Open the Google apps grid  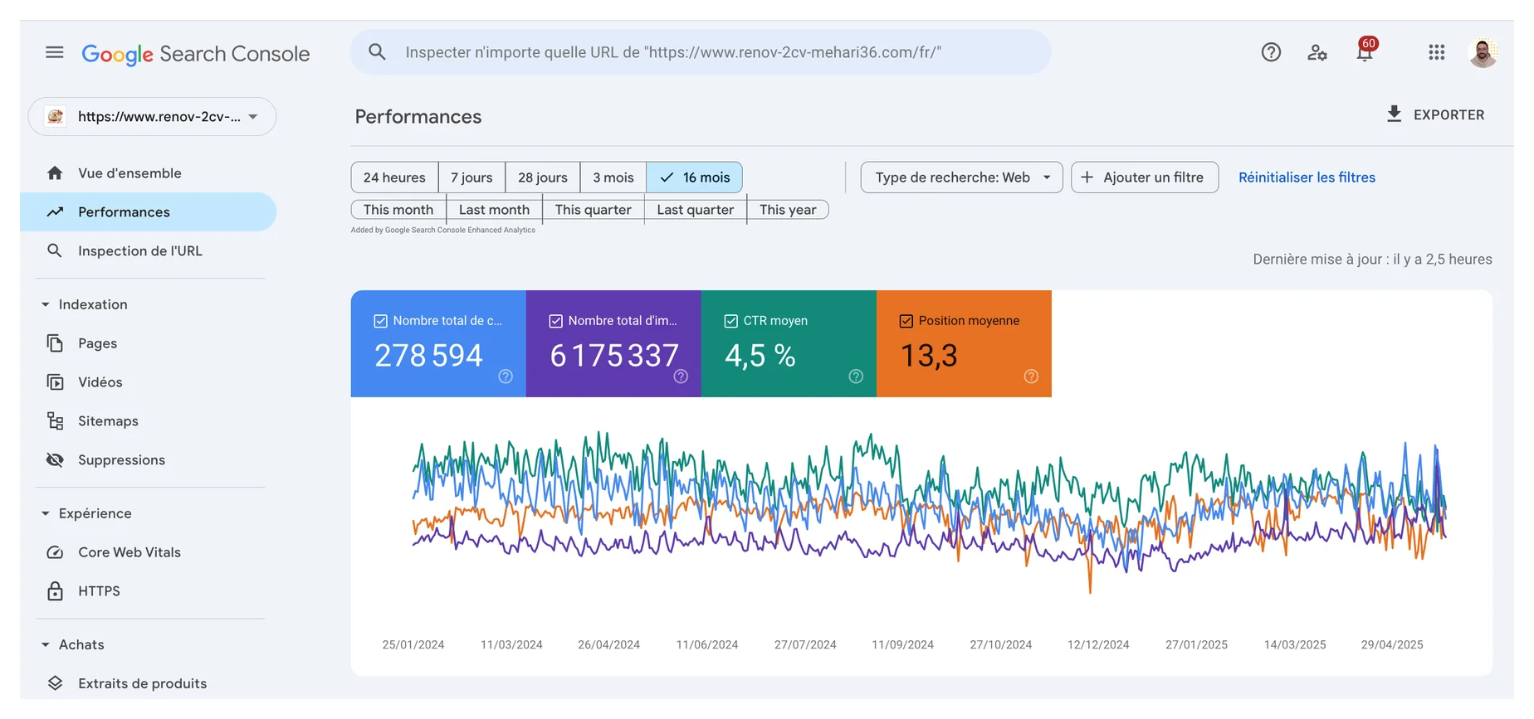1437,52
